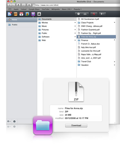This screenshot has height=144, width=120.
Task: Click the red delete toolbar button
Action: [94, 14]
